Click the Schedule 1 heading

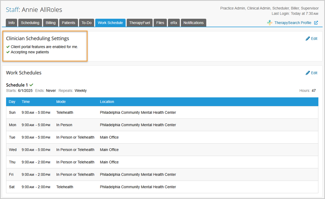pos(17,85)
